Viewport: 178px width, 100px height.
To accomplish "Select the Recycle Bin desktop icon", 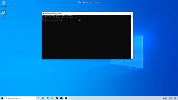I will [4, 4].
